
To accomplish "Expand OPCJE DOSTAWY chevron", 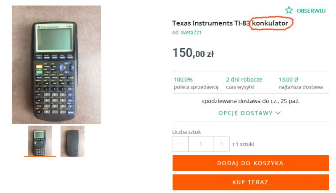I will coord(278,113).
